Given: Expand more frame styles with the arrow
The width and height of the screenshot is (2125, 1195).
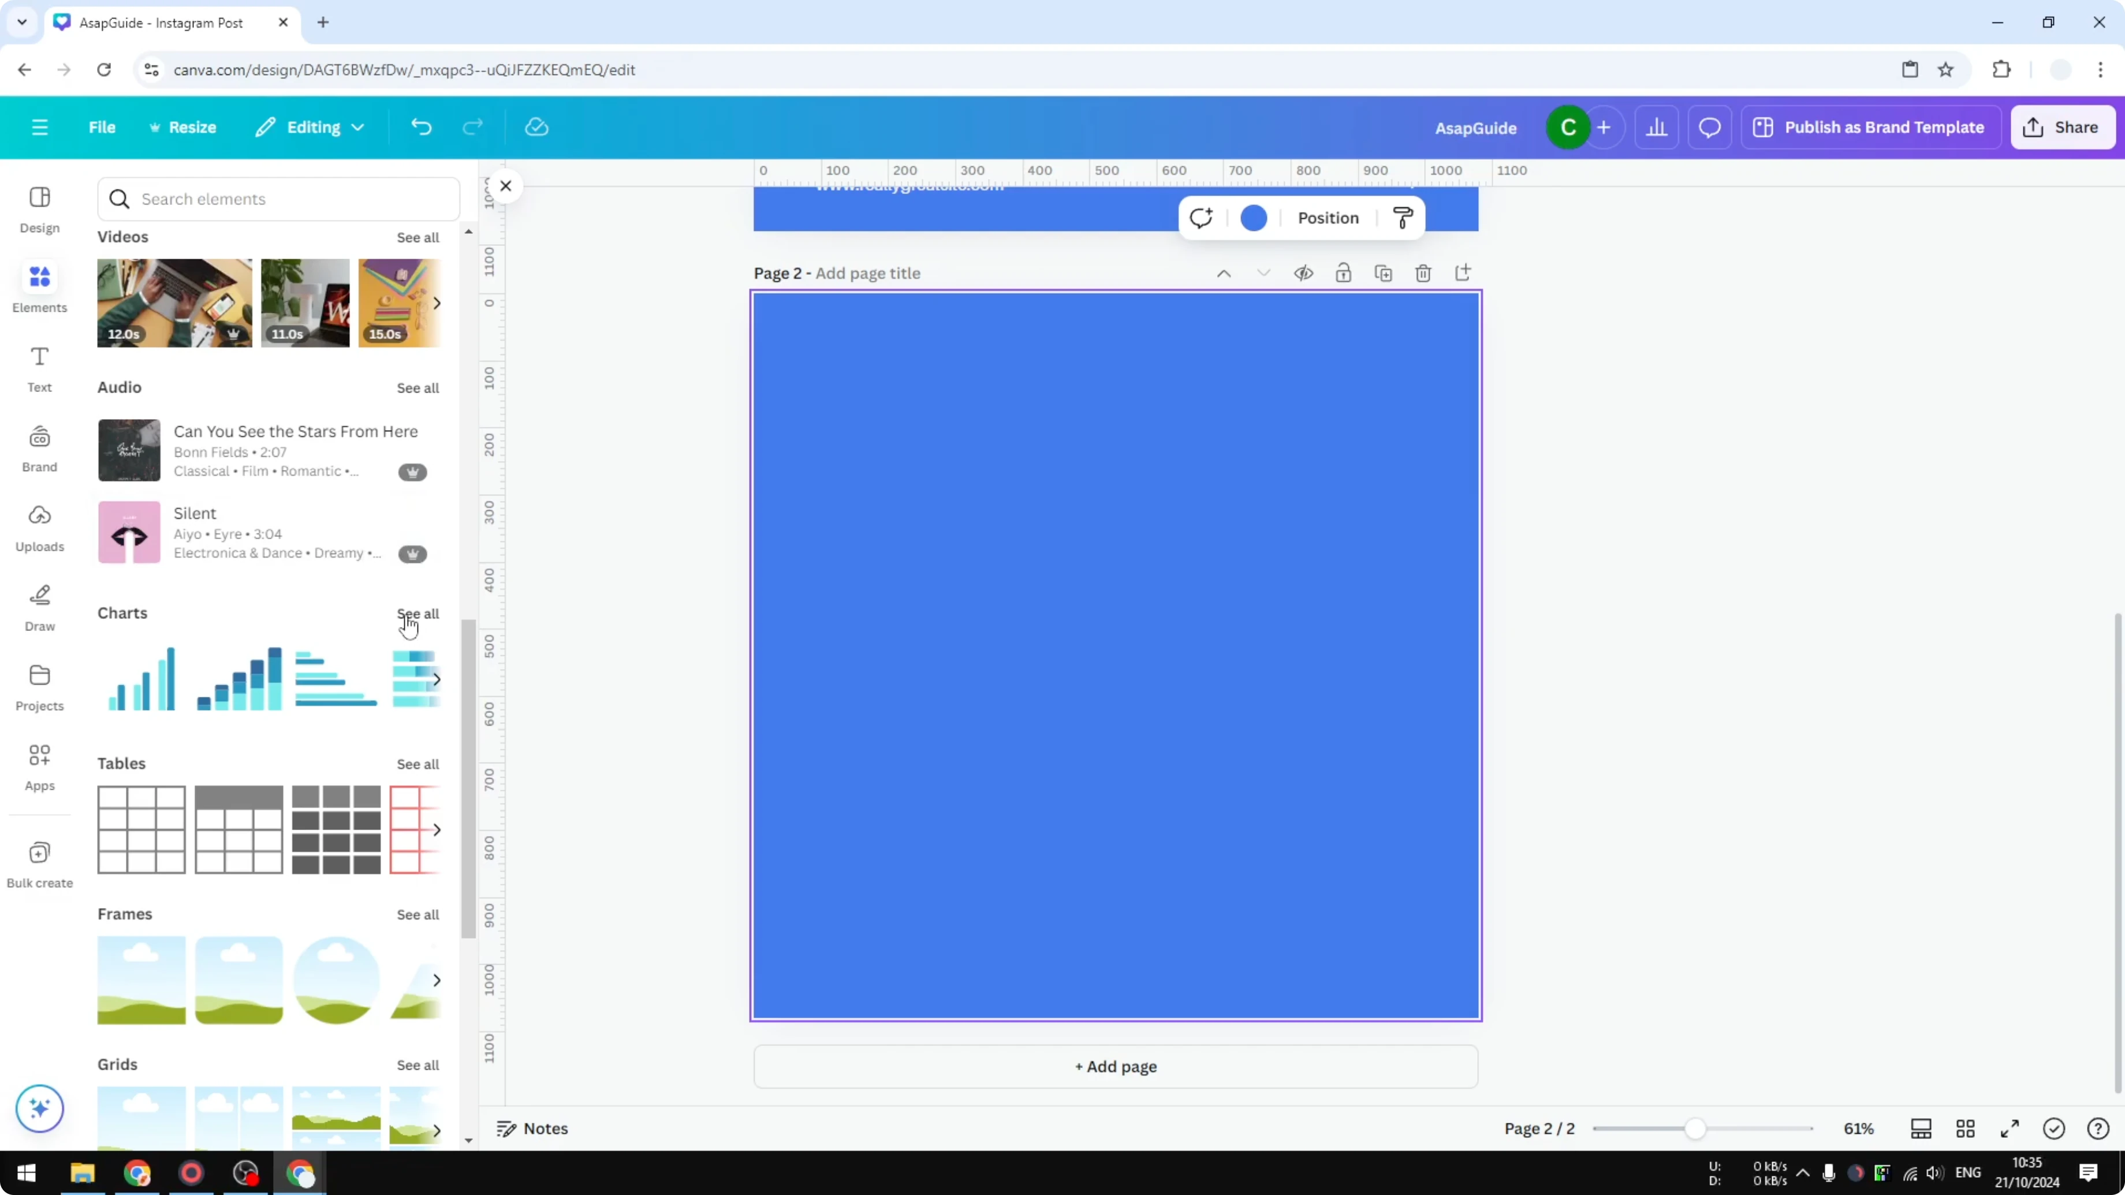Looking at the screenshot, I should (x=437, y=980).
